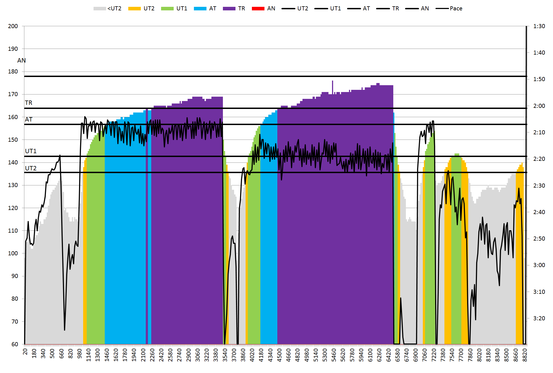Image resolution: width=553 pixels, height=373 pixels.
Task: Click the 2:00 label on the pace axis
Action: [x=539, y=106]
